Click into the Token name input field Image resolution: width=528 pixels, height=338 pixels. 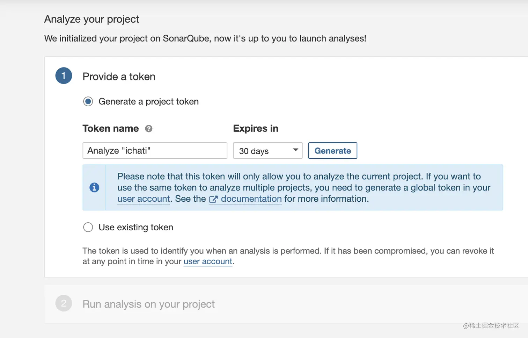point(155,151)
